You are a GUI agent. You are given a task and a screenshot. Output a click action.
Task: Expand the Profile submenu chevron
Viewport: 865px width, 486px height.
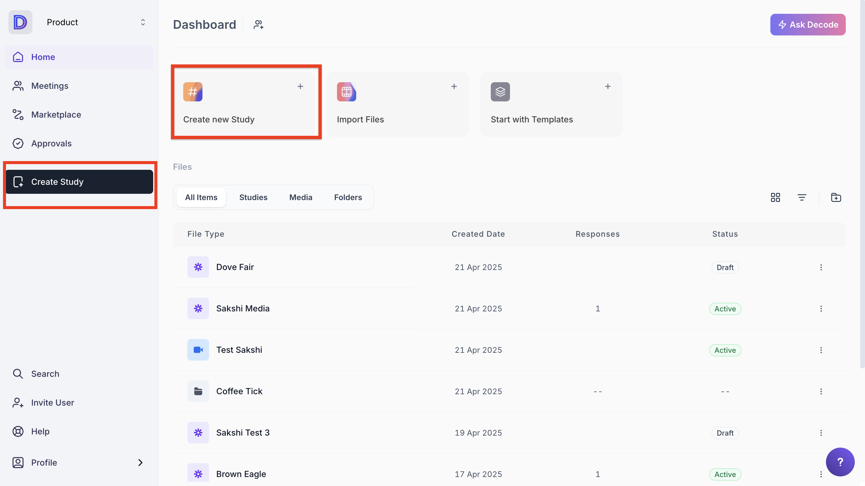[140, 463]
